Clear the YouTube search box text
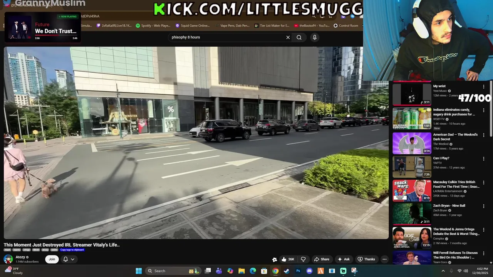 288,37
